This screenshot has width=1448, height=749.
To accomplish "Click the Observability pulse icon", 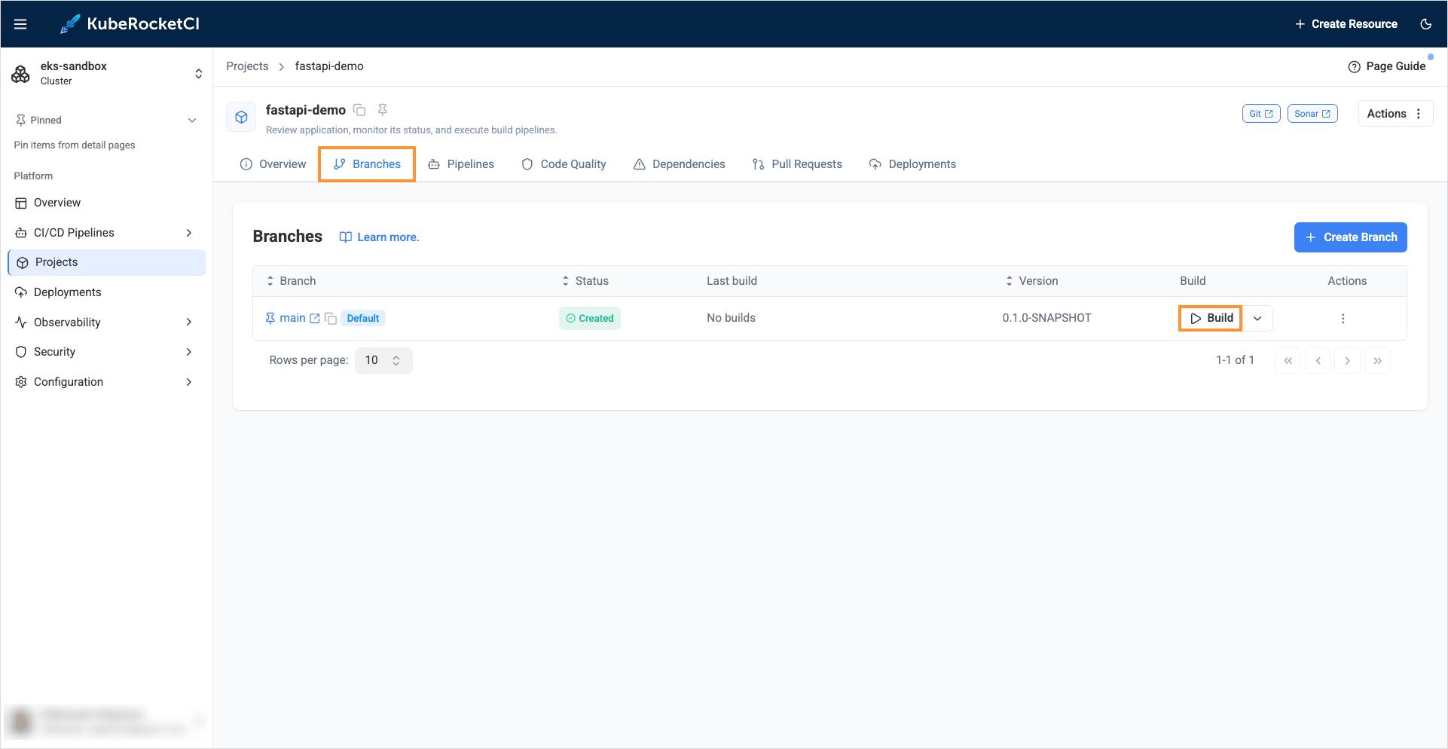I will (x=21, y=323).
